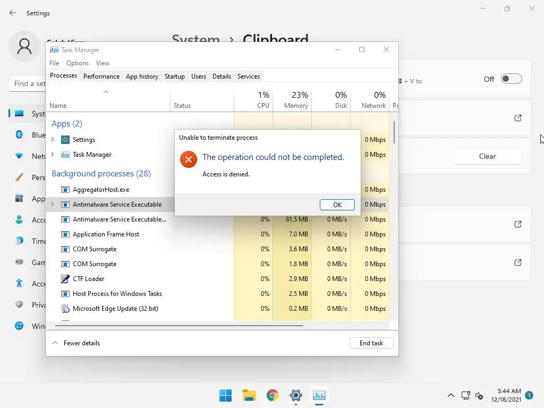The image size is (544, 408).
Task: Open the first external link icon in Settings
Action: coord(517,118)
